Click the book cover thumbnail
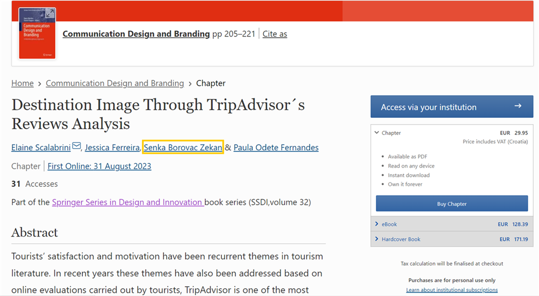The image size is (539, 296). point(37,33)
